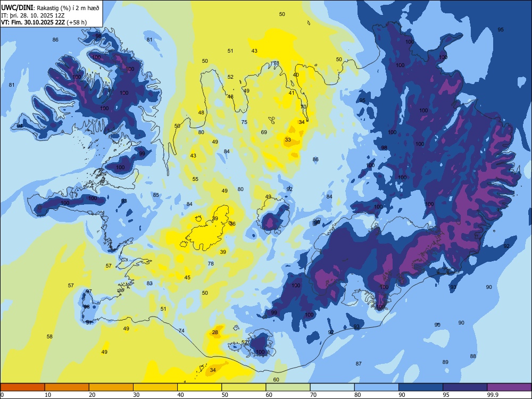Click the bright yellow 40–50 legend swatch
This screenshot has height=399, width=532.
pyautogui.click(x=199, y=387)
